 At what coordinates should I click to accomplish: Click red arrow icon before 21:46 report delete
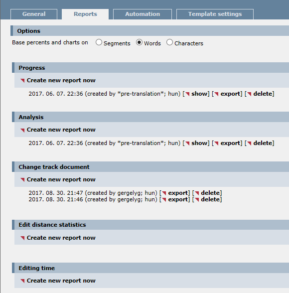click(x=197, y=200)
